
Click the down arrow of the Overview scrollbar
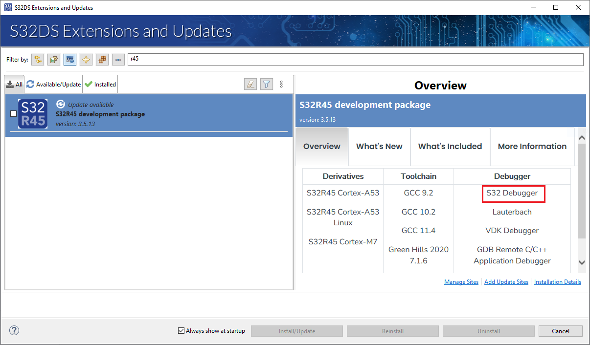point(582,262)
